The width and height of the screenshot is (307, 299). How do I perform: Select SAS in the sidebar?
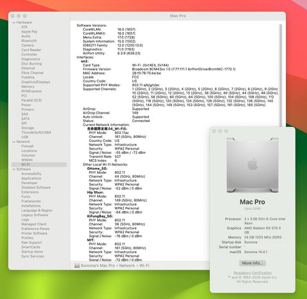(24, 114)
